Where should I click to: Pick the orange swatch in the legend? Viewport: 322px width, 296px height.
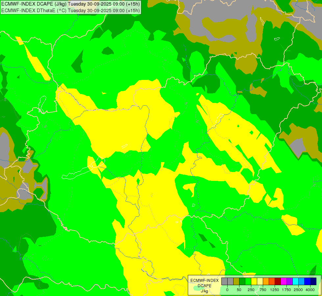(266, 281)
